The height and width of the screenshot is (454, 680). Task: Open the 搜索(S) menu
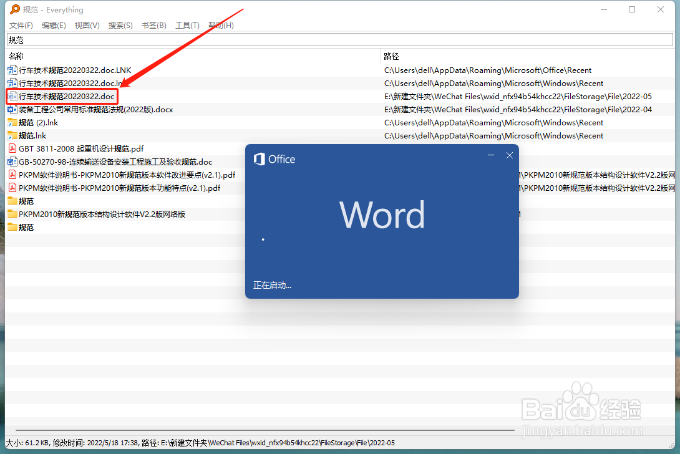[120, 25]
